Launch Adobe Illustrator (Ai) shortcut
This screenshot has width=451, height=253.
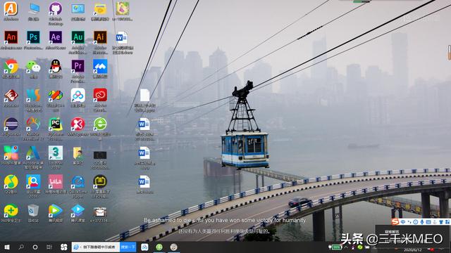pyautogui.click(x=100, y=37)
